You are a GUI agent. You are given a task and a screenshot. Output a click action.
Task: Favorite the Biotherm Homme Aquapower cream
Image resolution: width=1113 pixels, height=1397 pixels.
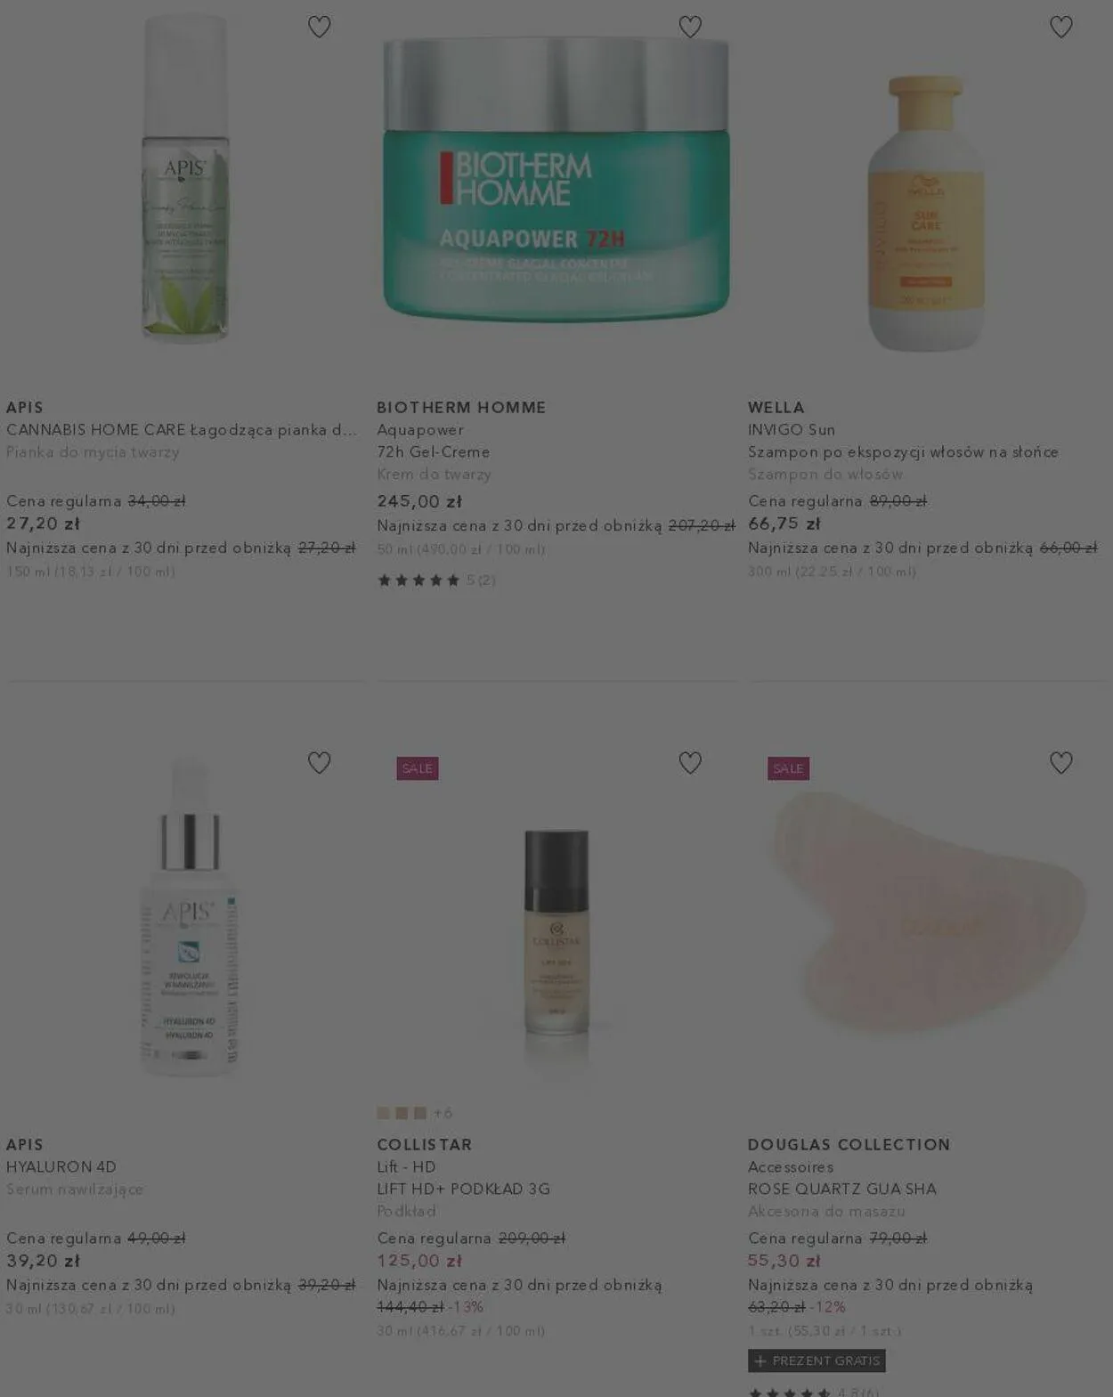(690, 27)
